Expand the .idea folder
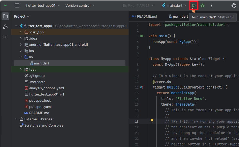The image size is (239, 147). 21,38
